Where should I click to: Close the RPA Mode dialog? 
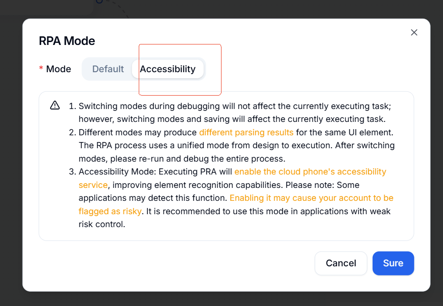tap(414, 32)
